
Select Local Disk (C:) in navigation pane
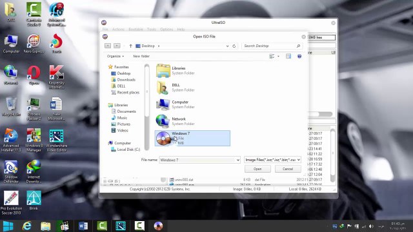[125, 150]
